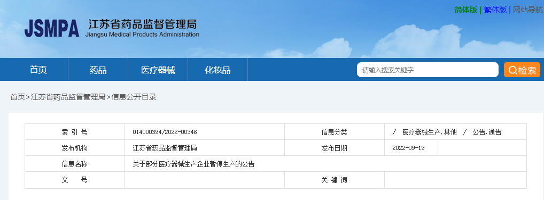Click the 发布日期 label cell
This screenshot has height=200, width=544.
(335, 148)
